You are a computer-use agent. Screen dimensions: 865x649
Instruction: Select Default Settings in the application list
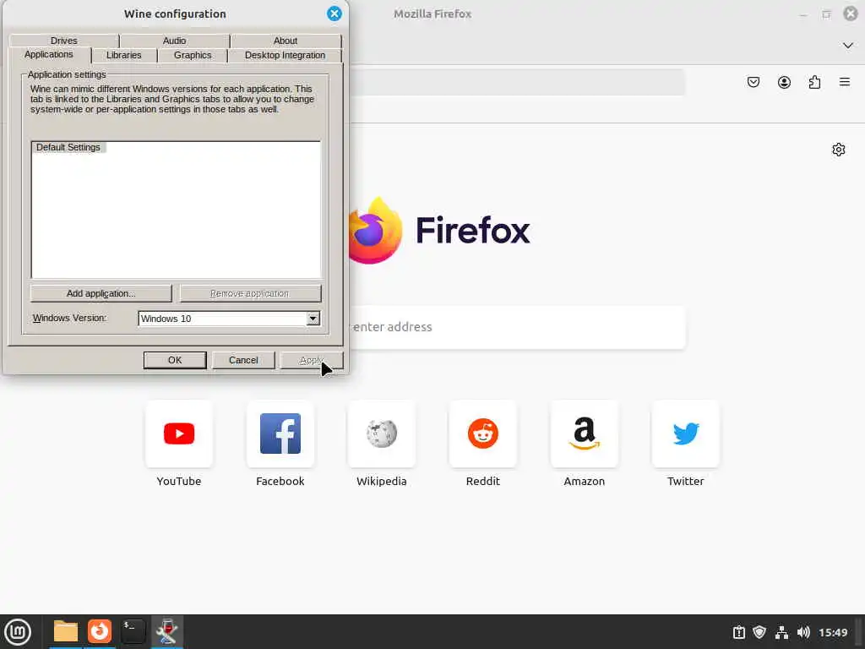point(68,147)
